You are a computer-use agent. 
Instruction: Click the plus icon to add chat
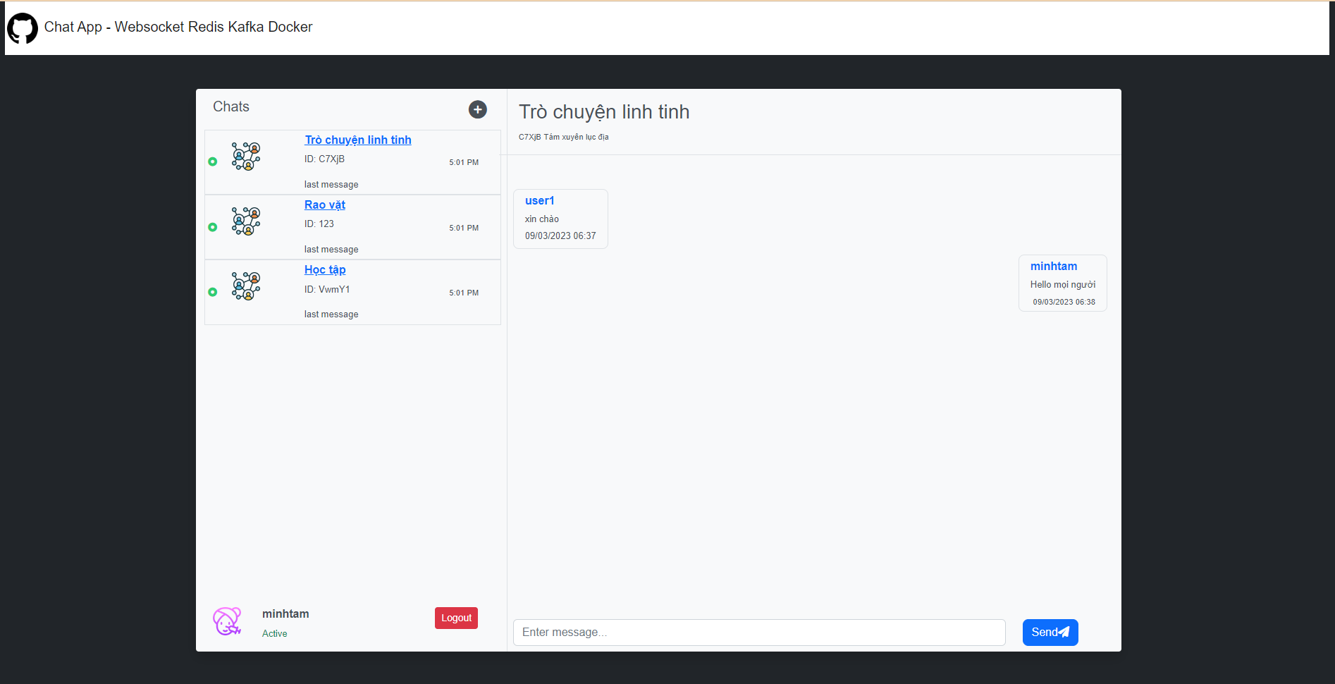(478, 109)
